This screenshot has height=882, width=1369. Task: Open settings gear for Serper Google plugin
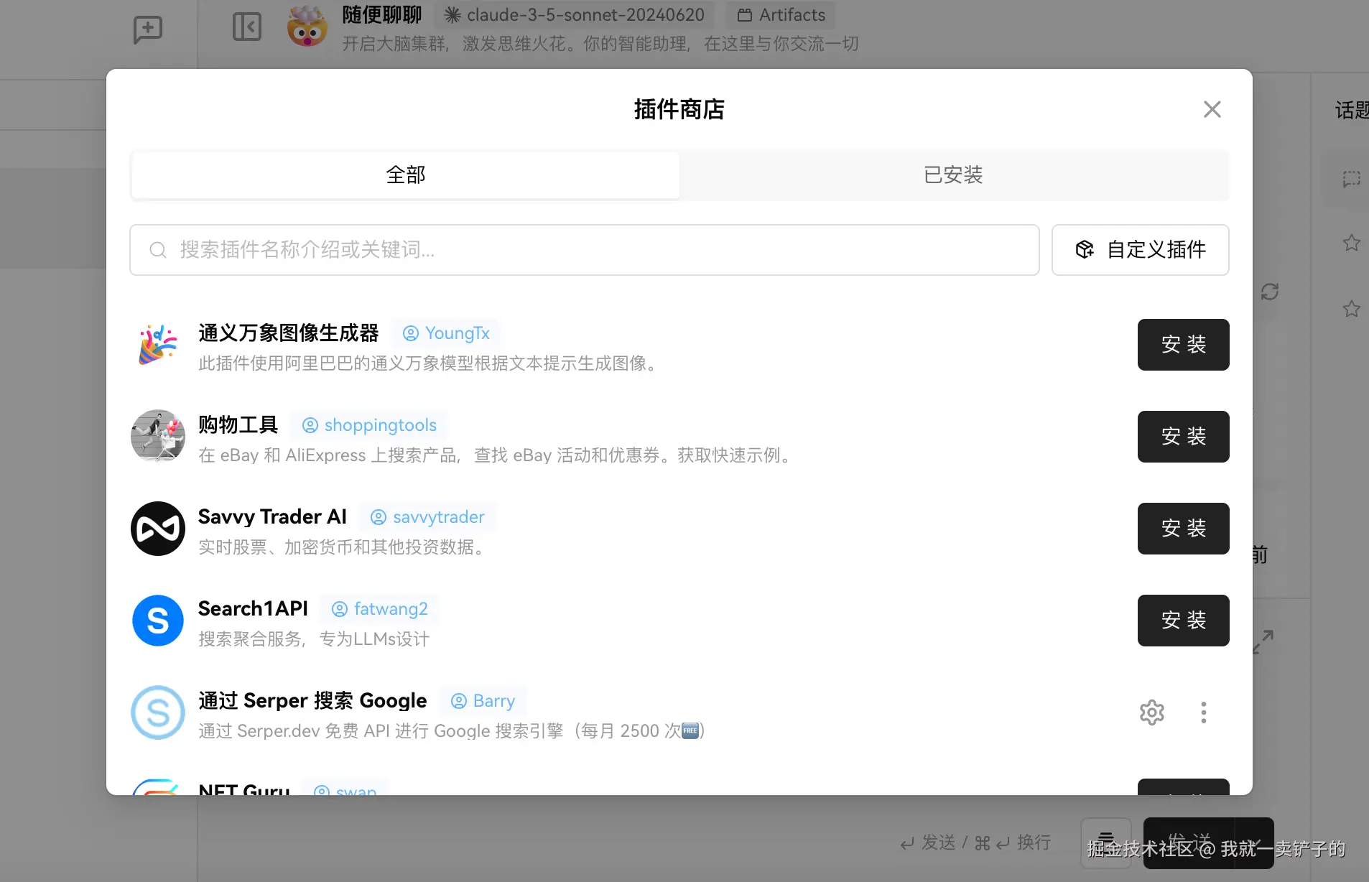(1152, 712)
